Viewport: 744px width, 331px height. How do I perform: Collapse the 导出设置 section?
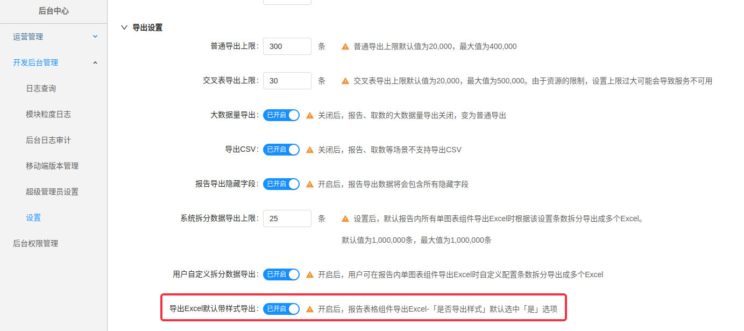click(125, 27)
